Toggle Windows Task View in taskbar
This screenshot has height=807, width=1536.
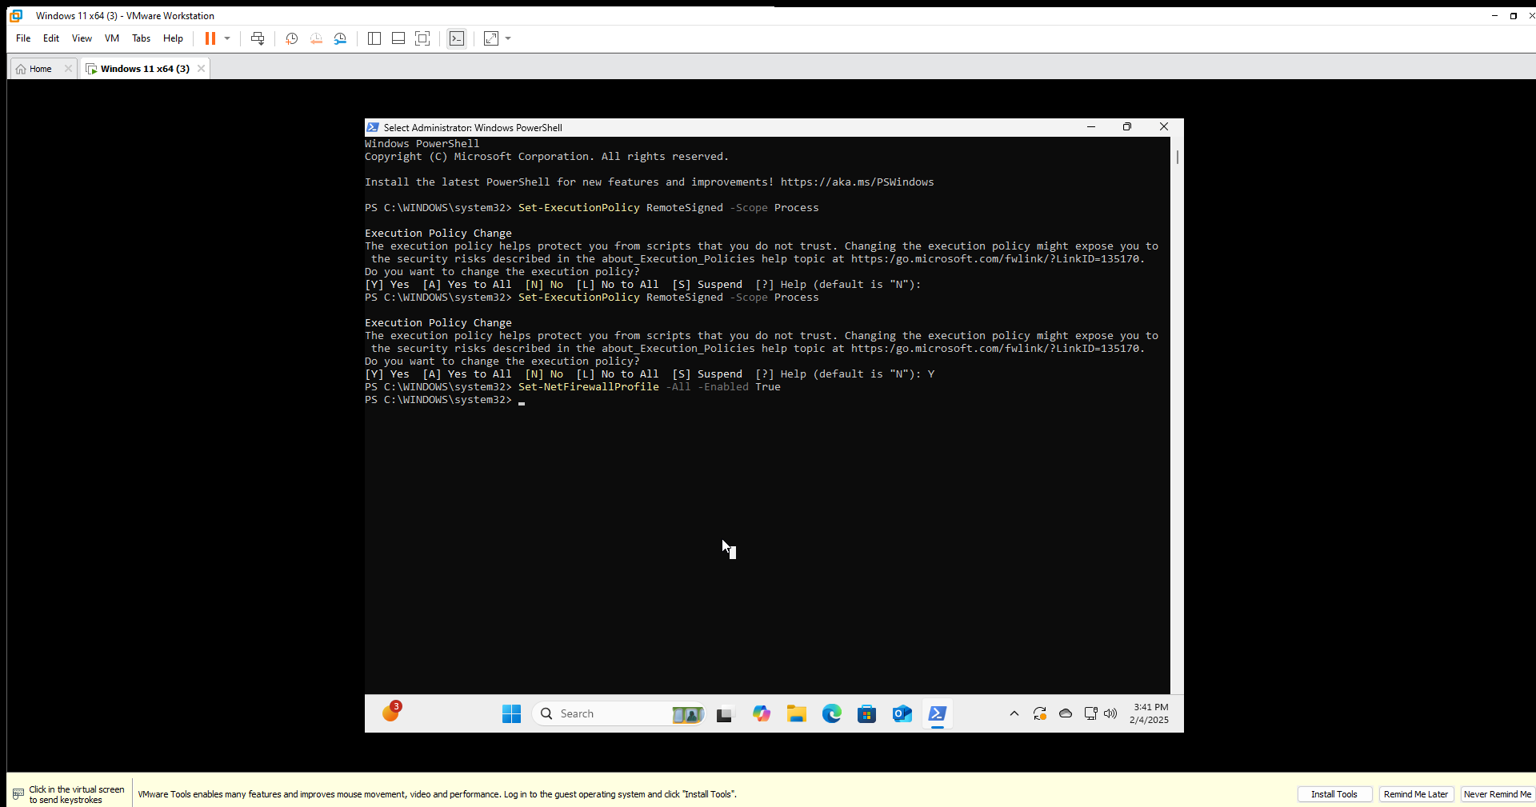pos(724,713)
